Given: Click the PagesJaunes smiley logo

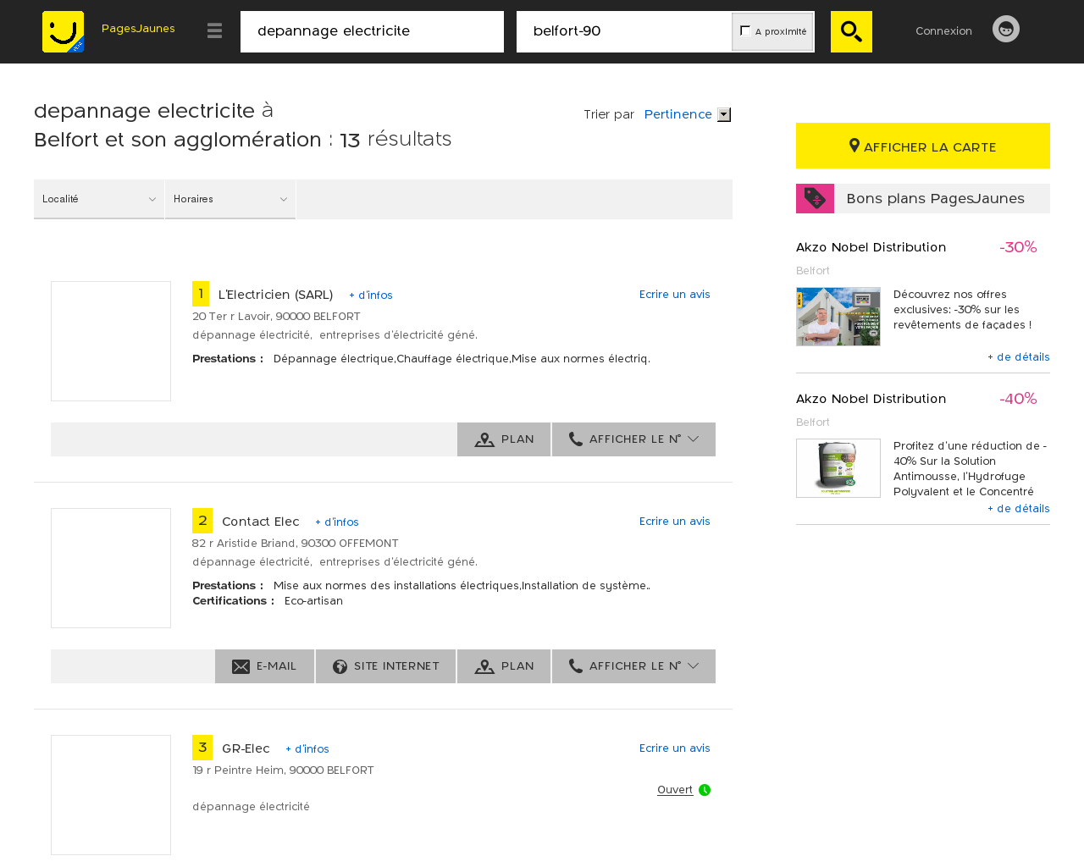Looking at the screenshot, I should (x=64, y=31).
